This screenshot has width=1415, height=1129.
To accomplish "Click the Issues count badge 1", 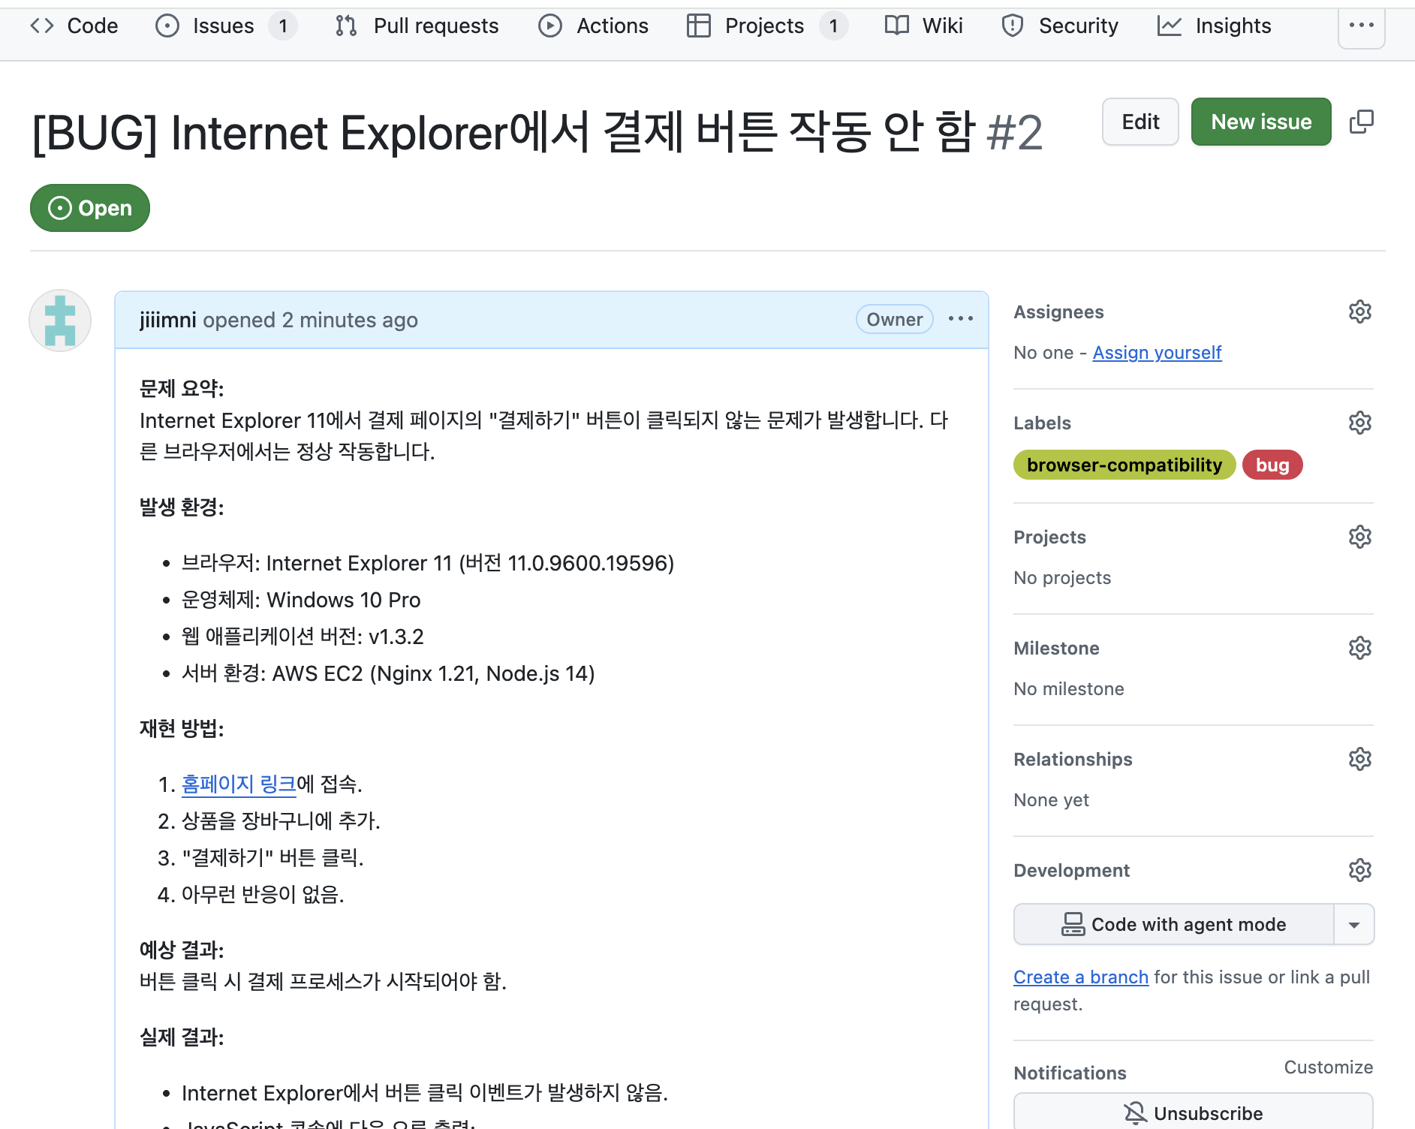I will (283, 26).
